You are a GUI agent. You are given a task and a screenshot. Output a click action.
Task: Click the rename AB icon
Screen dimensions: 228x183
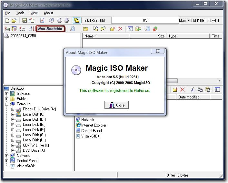130,29
